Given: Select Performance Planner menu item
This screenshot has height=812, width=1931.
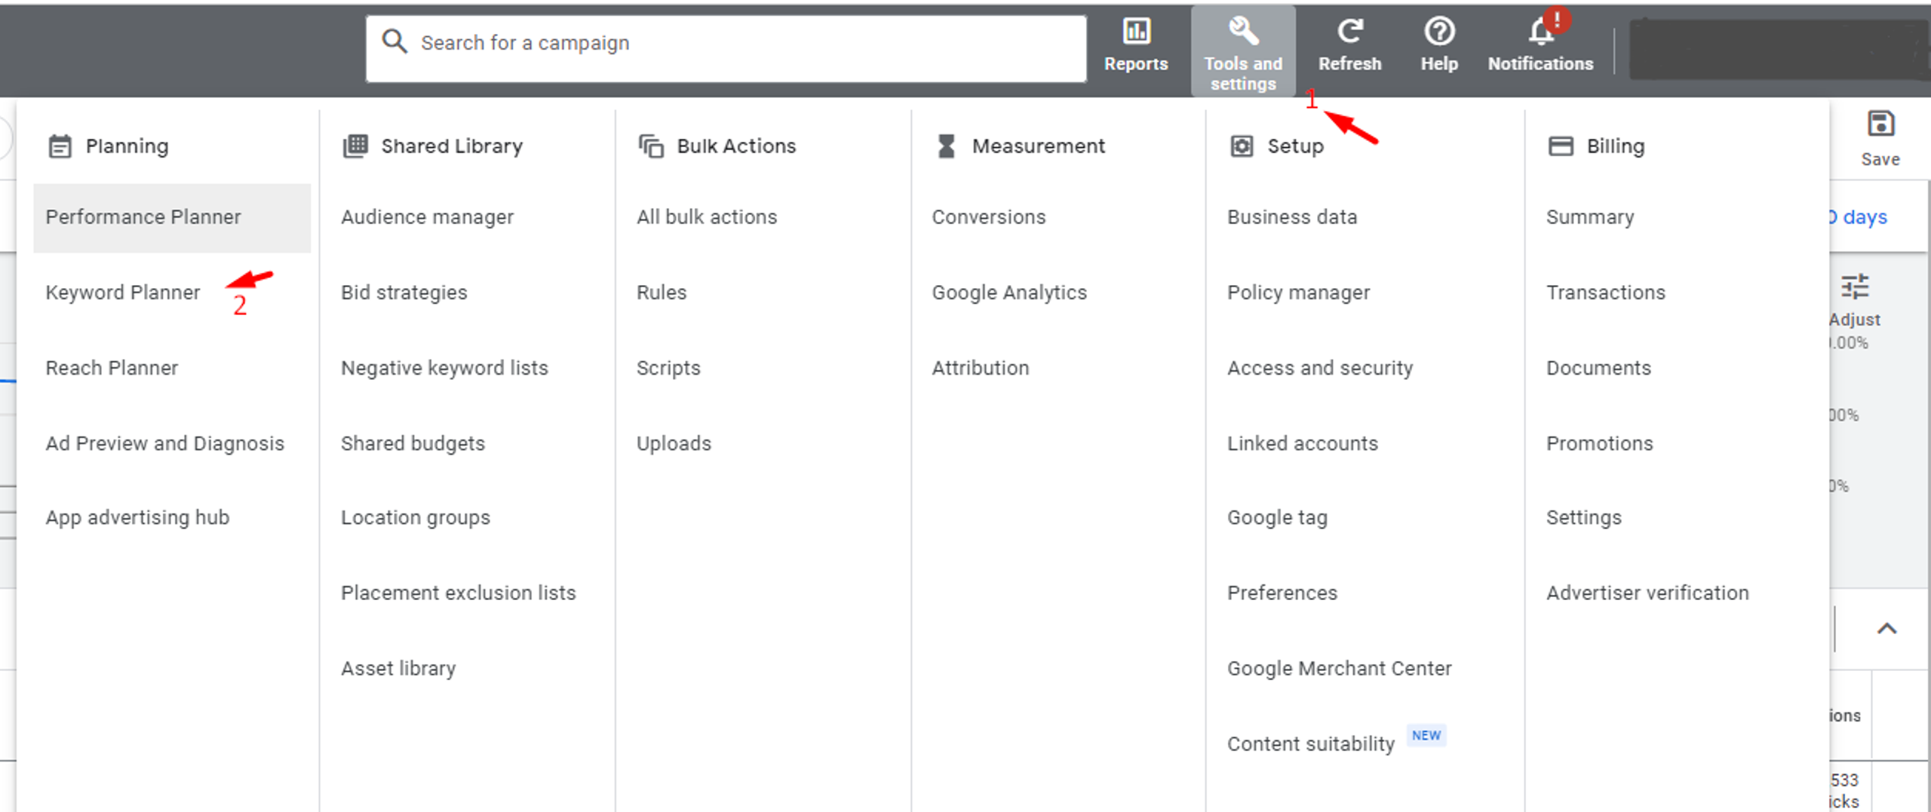Looking at the screenshot, I should coord(172,218).
